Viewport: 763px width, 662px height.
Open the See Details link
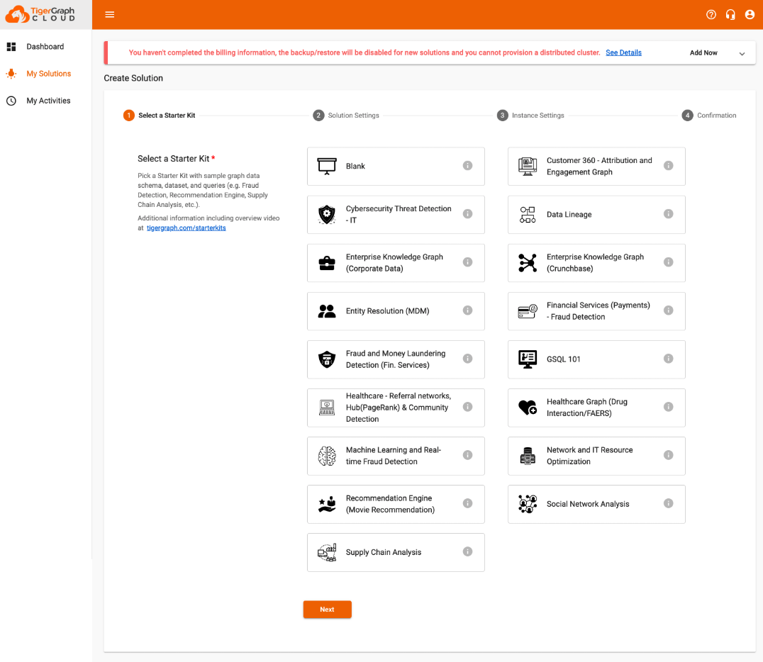623,52
